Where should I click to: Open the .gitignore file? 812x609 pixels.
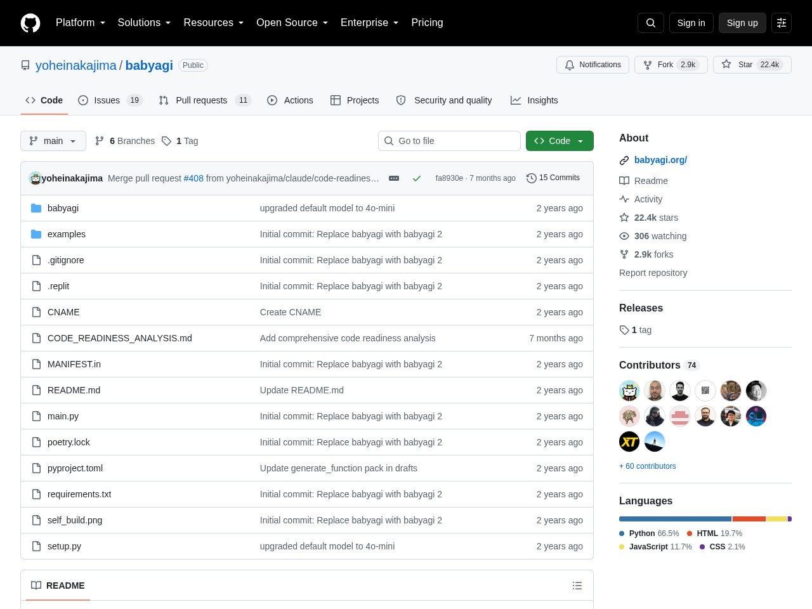click(x=66, y=260)
